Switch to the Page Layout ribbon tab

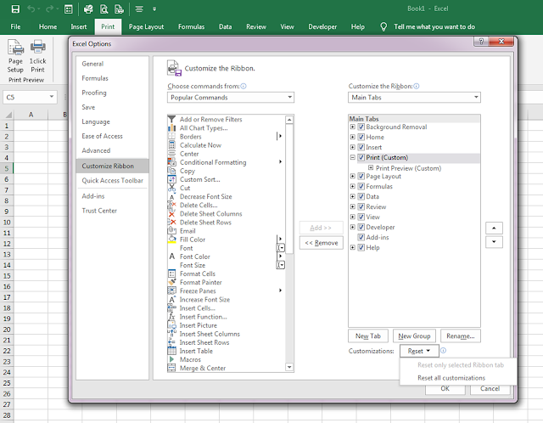146,26
